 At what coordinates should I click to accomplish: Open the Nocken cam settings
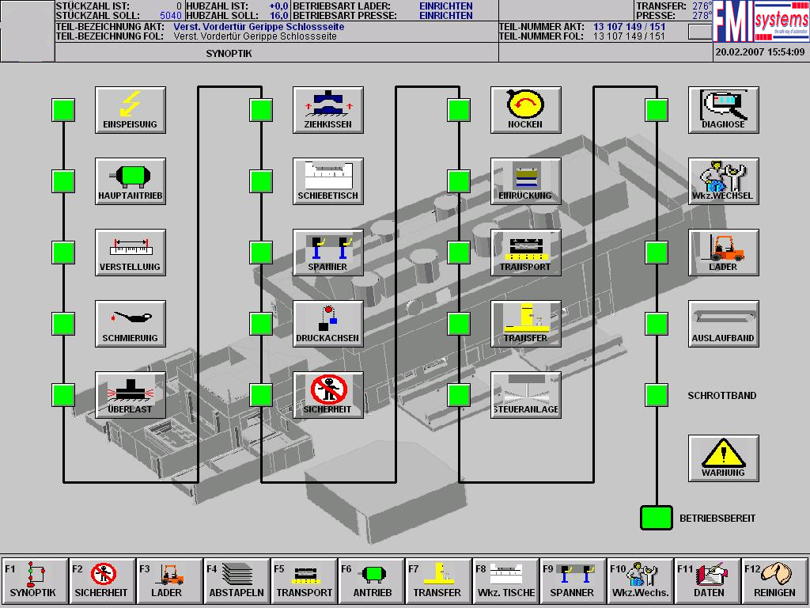(x=526, y=110)
